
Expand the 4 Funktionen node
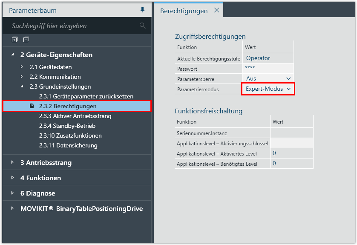pos(12,178)
